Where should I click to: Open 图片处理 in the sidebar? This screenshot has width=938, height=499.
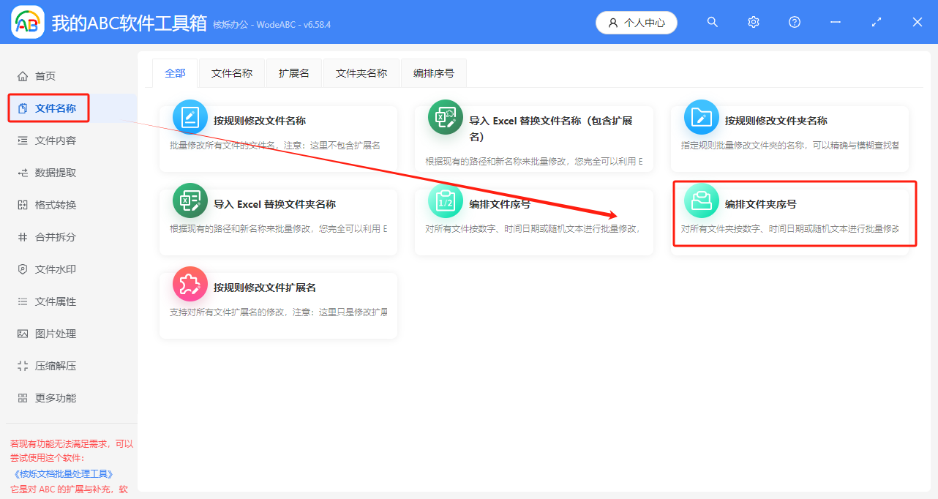pos(56,334)
